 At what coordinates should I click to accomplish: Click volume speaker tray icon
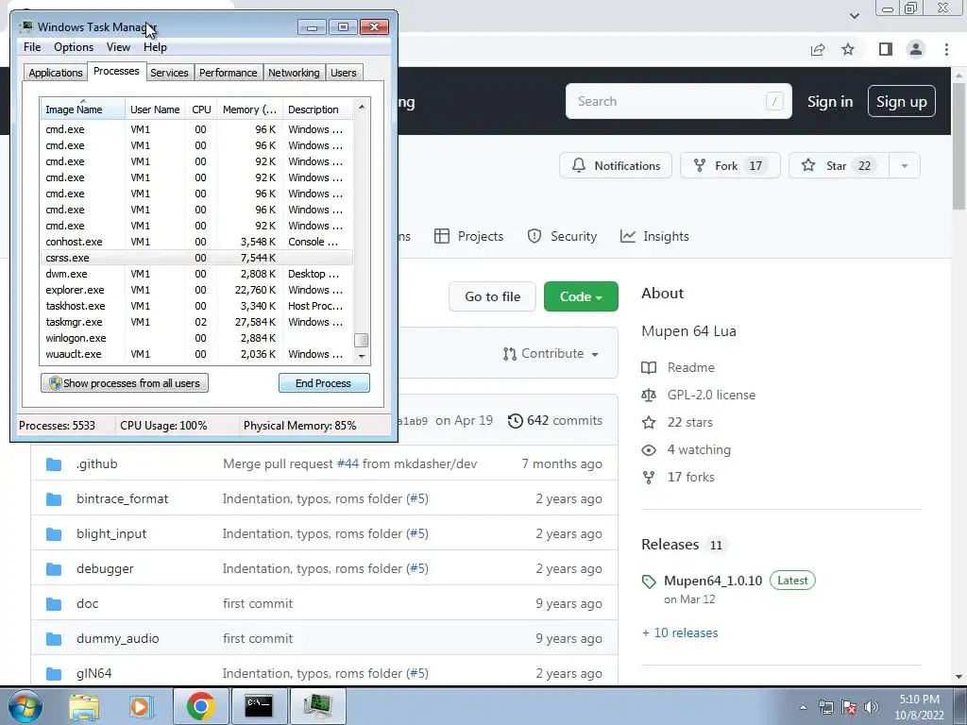point(871,707)
